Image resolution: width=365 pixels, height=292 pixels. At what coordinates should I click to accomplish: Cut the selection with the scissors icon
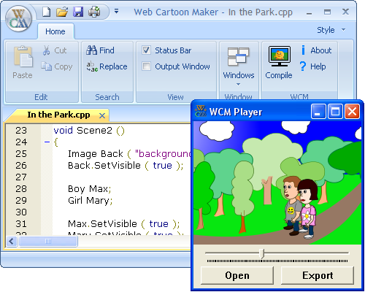tap(46, 50)
